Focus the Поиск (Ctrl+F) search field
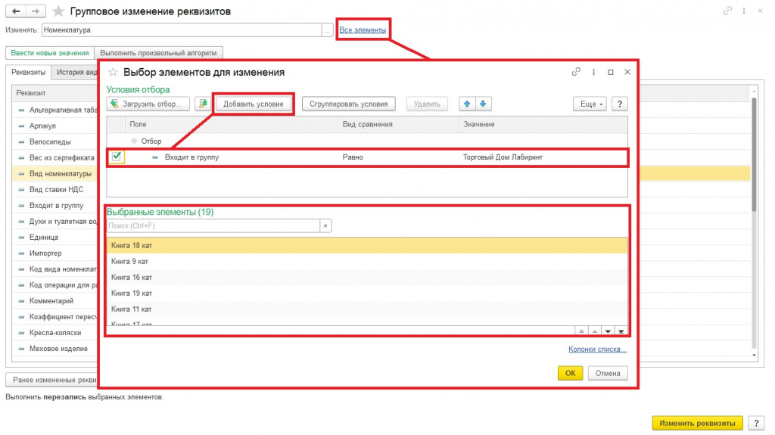 [x=213, y=225]
